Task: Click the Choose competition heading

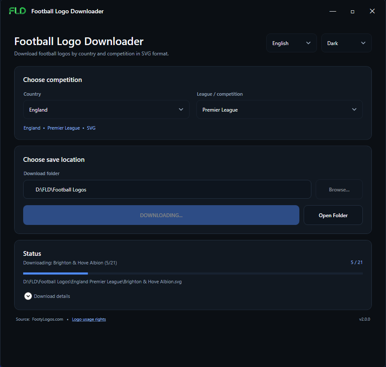Action: pos(52,80)
